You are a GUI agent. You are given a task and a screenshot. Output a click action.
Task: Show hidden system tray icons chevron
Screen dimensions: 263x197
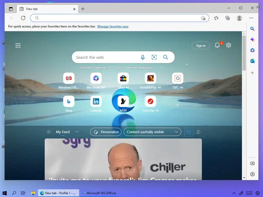(234, 193)
